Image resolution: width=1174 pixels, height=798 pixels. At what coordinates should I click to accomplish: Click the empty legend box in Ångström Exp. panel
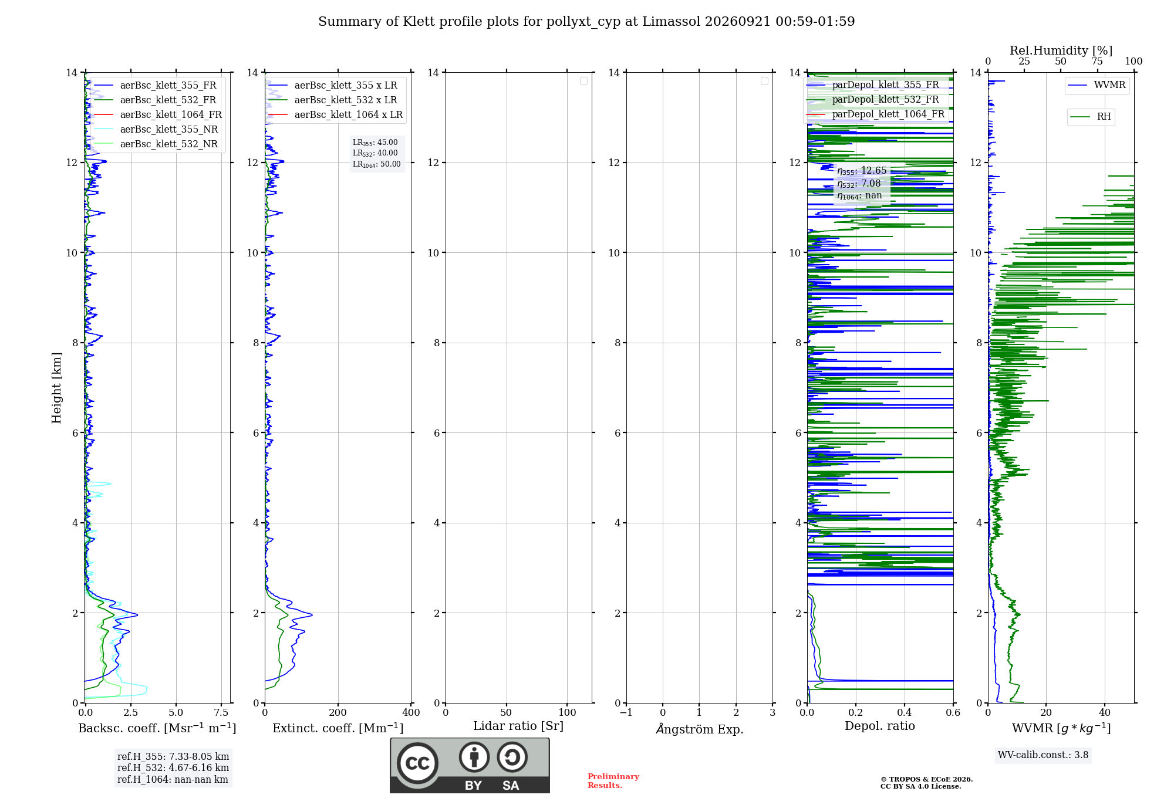[x=764, y=81]
